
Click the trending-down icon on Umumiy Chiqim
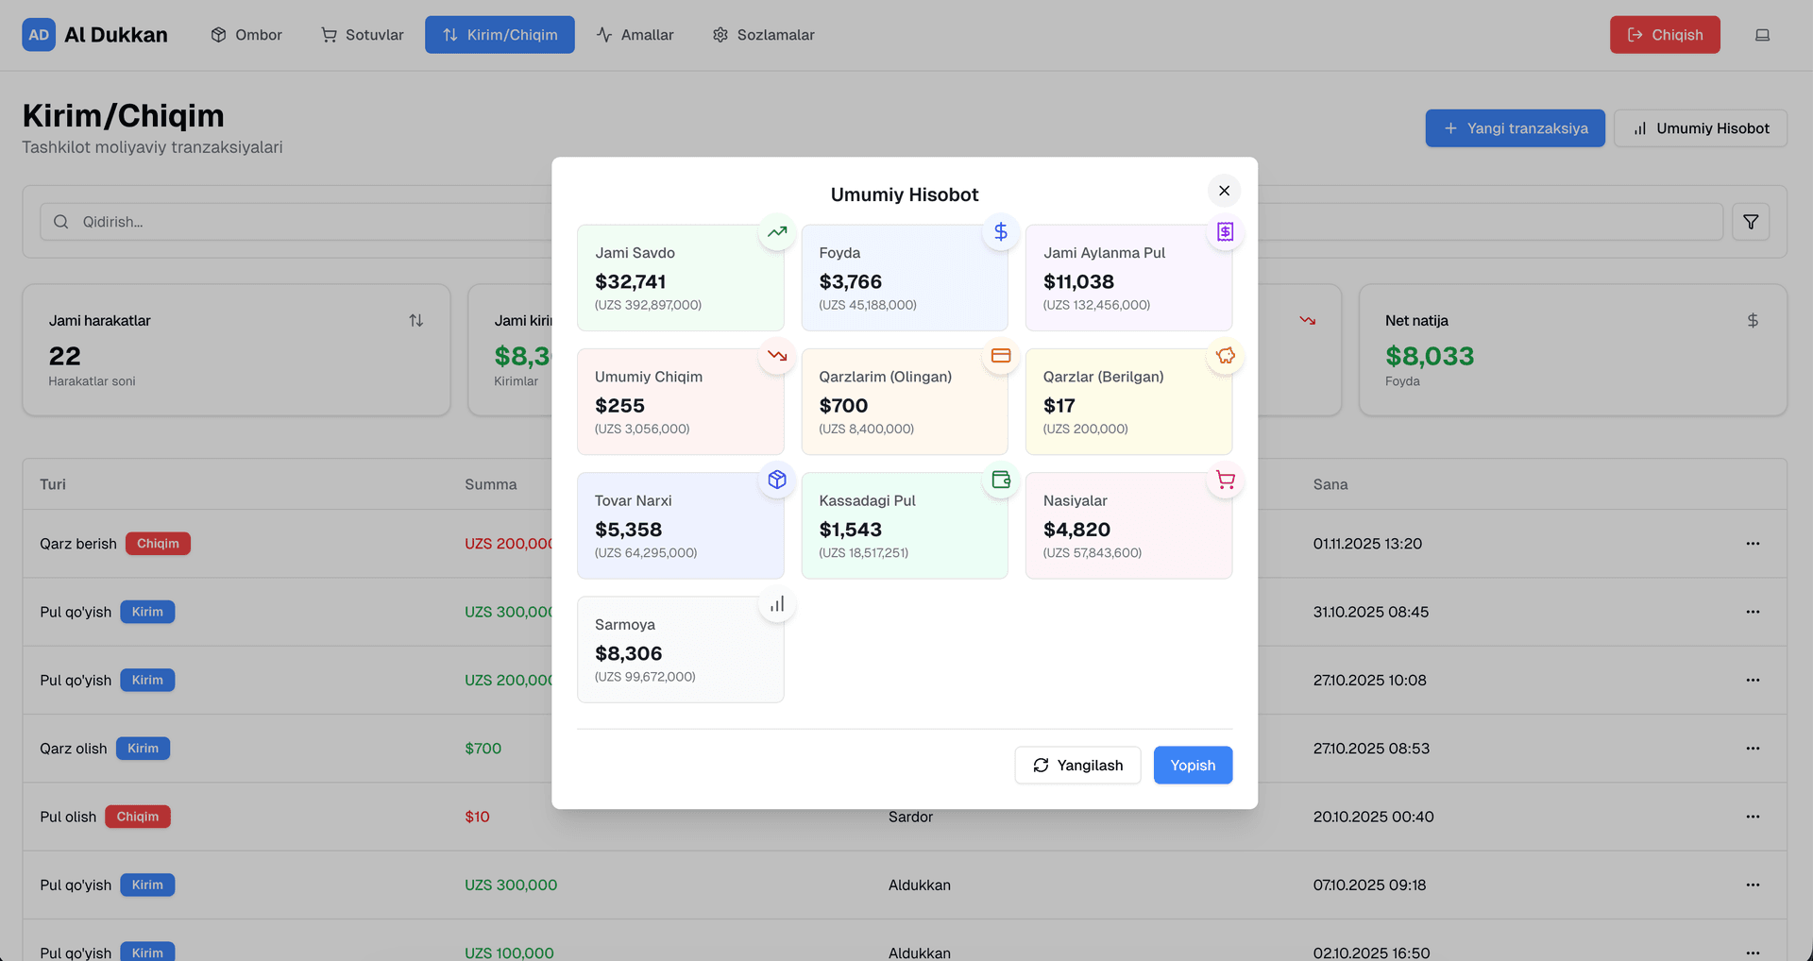coord(776,356)
